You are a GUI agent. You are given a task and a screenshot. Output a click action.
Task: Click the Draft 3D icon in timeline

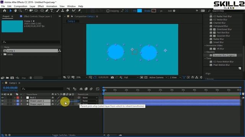coord(75,89)
